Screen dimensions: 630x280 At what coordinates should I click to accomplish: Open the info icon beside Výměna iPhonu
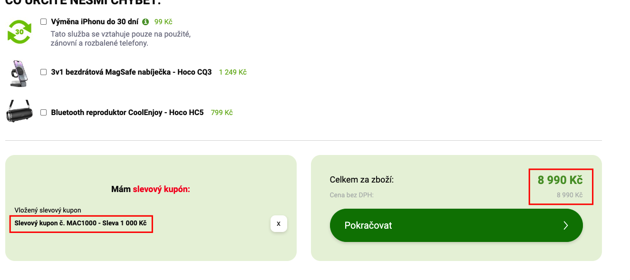[x=145, y=22]
